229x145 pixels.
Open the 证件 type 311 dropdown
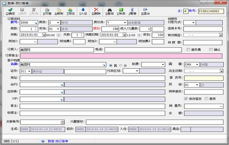coord(29,71)
